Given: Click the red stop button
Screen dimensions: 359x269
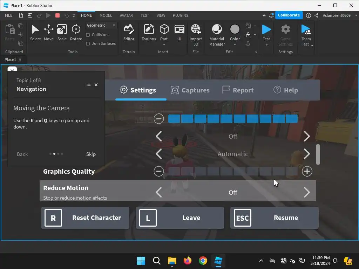Looking at the screenshot, I should point(57,15).
